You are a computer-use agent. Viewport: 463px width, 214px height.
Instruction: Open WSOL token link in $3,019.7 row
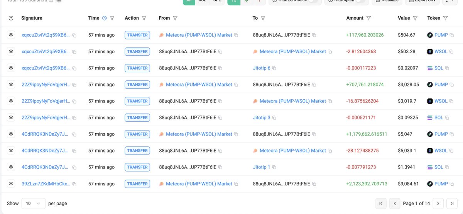(x=441, y=101)
